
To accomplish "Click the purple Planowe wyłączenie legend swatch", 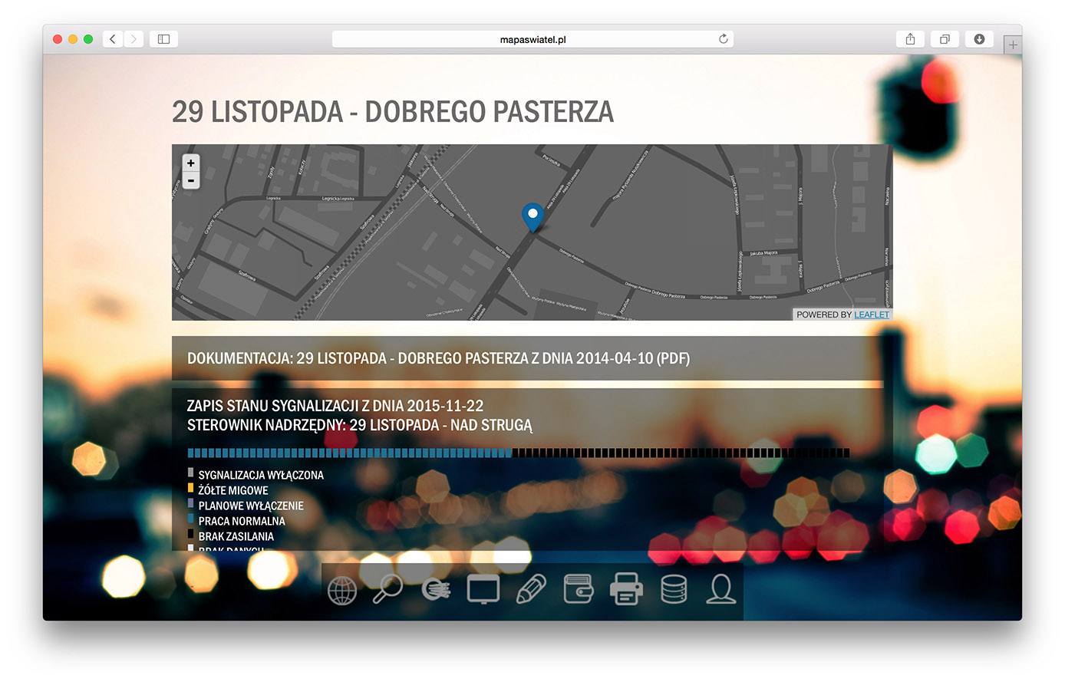I will click(190, 503).
